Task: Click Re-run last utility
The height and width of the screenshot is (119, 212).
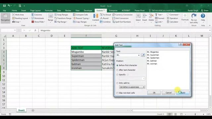Action: (194, 19)
